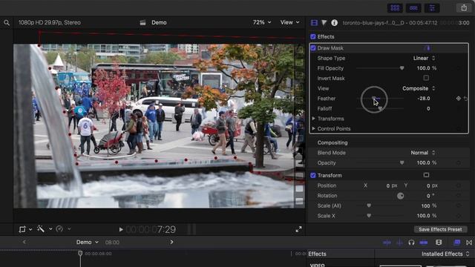Click the Transform onscreen controls rectangle icon
The height and width of the screenshot is (267, 475).
click(x=426, y=175)
